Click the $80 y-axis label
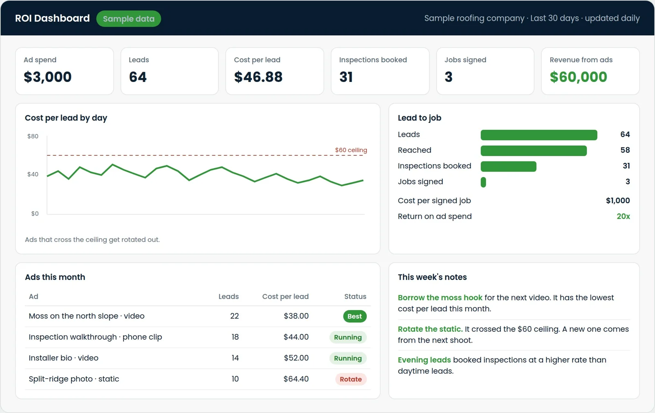The width and height of the screenshot is (655, 413). click(33, 136)
